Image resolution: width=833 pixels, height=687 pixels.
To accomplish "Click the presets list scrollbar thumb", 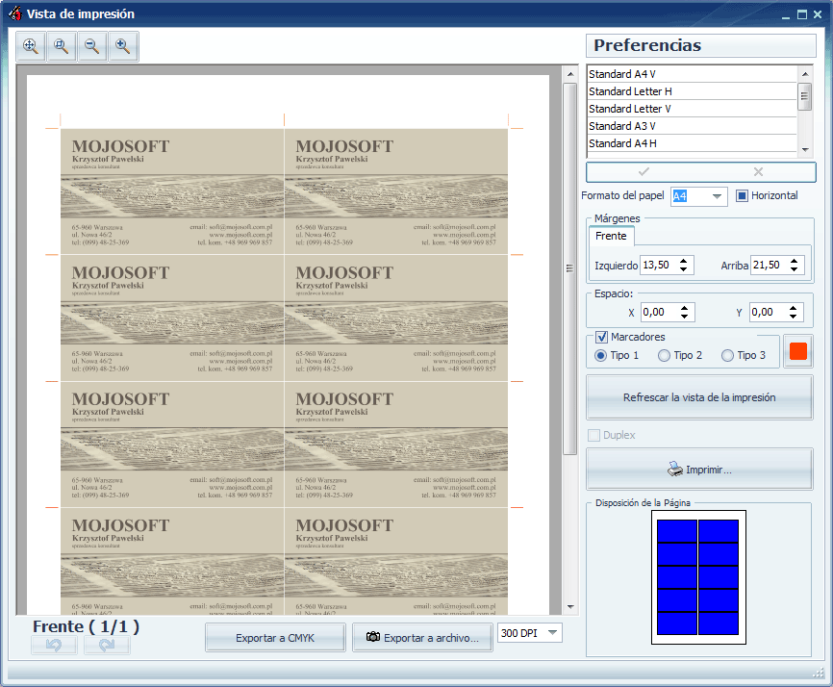I will [805, 97].
